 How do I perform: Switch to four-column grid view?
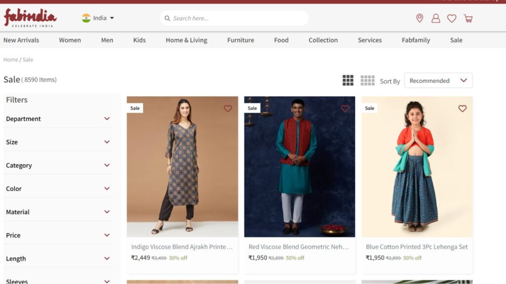click(367, 80)
